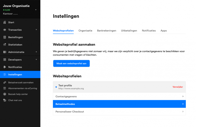
Task: Click the Notificaties bell icon in sidebar
Action: [x=5, y=67]
